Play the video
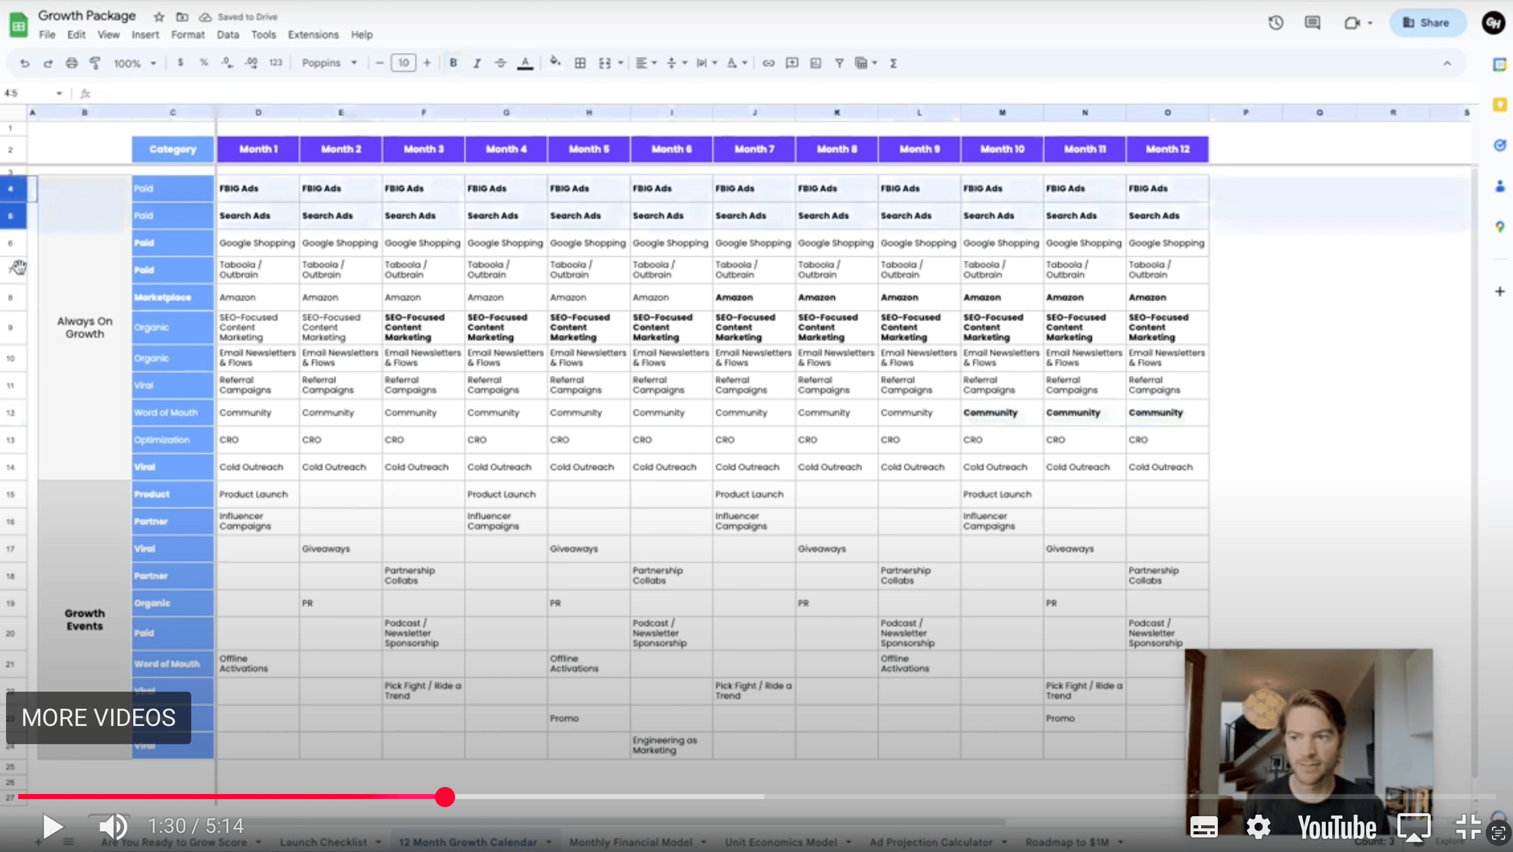The image size is (1513, 852). [53, 826]
